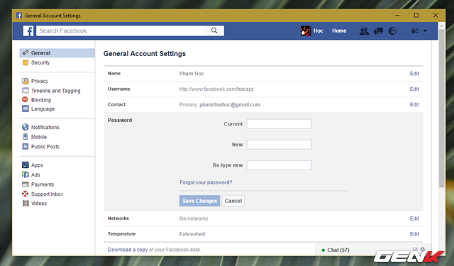Open Payments settings in sidebar
The height and width of the screenshot is (266, 454).
(43, 184)
